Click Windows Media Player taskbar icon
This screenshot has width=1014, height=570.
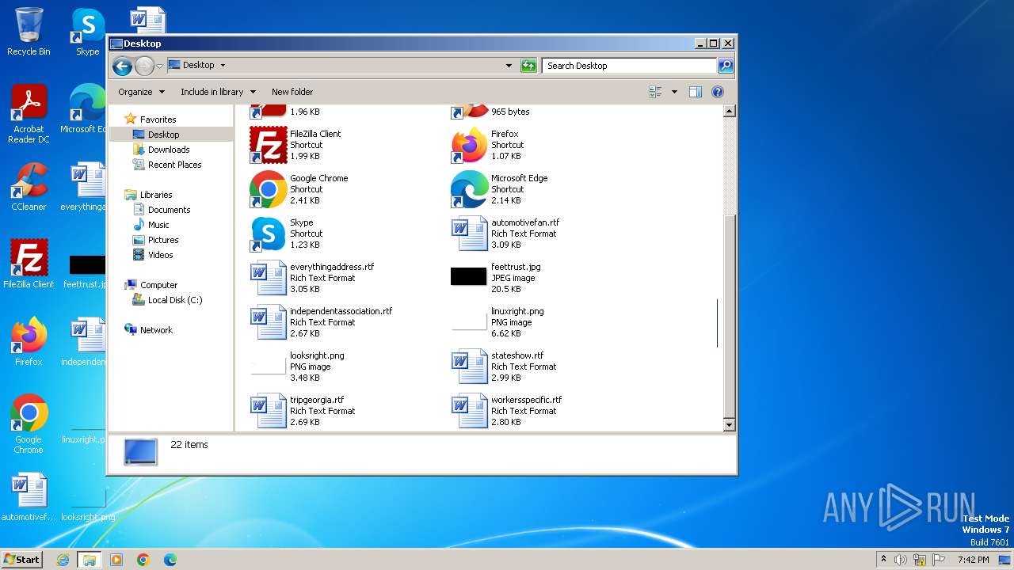(x=116, y=560)
